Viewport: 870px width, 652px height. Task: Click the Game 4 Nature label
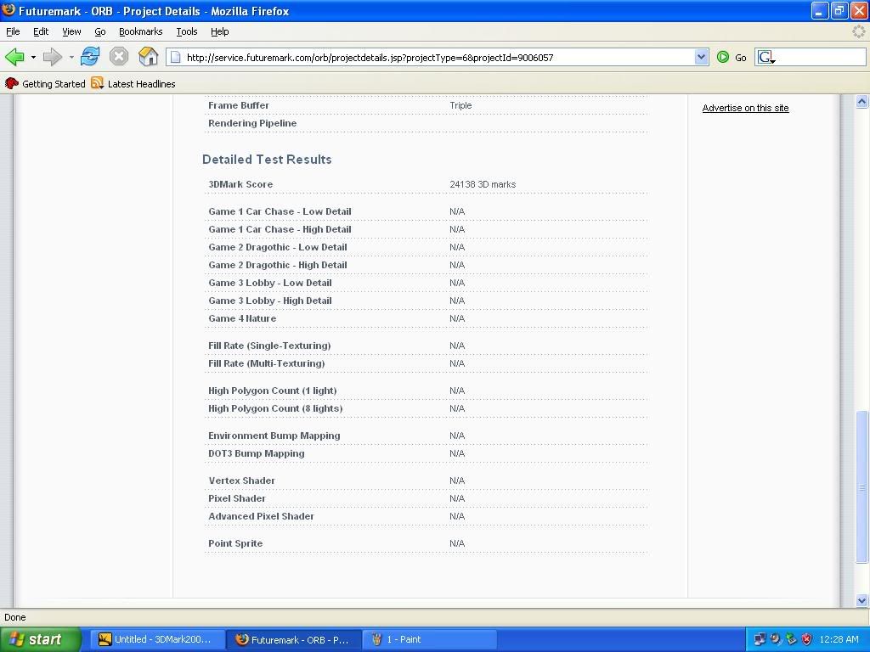pos(242,318)
